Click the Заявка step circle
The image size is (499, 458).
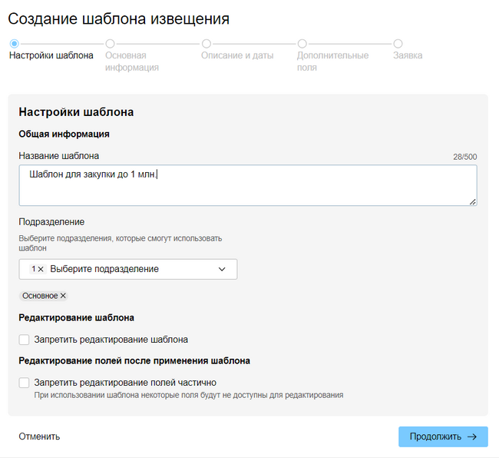click(x=398, y=44)
